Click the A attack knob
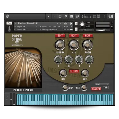Screen dimensions: 119x119 [x=58, y=59]
